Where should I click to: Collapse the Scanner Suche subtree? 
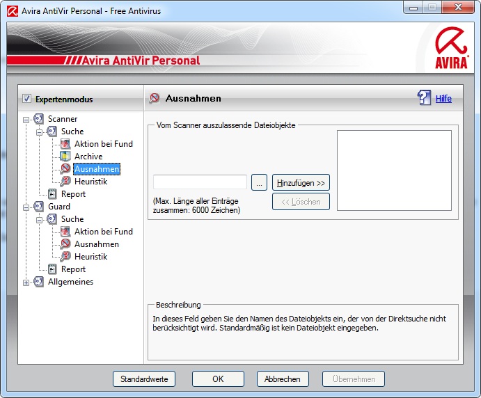[x=39, y=132]
